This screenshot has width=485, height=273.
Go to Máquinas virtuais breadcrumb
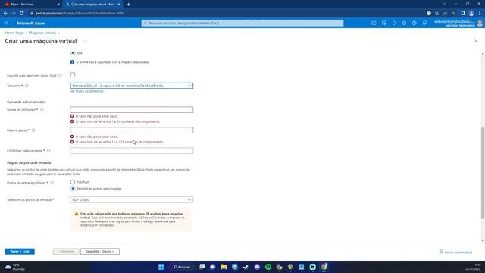click(x=42, y=33)
